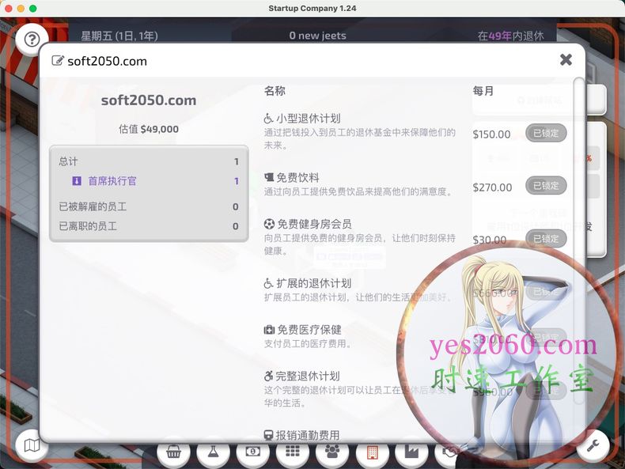Open the research flask icon
This screenshot has height=469, width=625.
213,452
